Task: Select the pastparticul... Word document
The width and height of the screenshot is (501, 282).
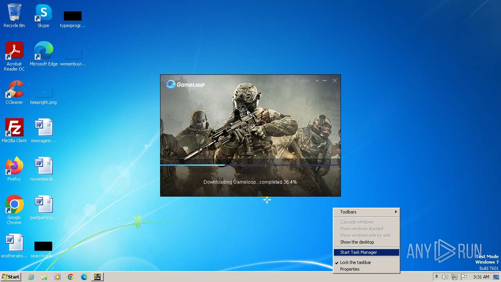Action: [43, 208]
